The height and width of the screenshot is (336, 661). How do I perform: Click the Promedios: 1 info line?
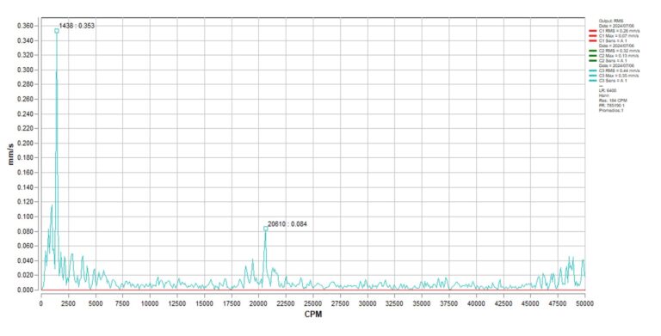(x=611, y=110)
